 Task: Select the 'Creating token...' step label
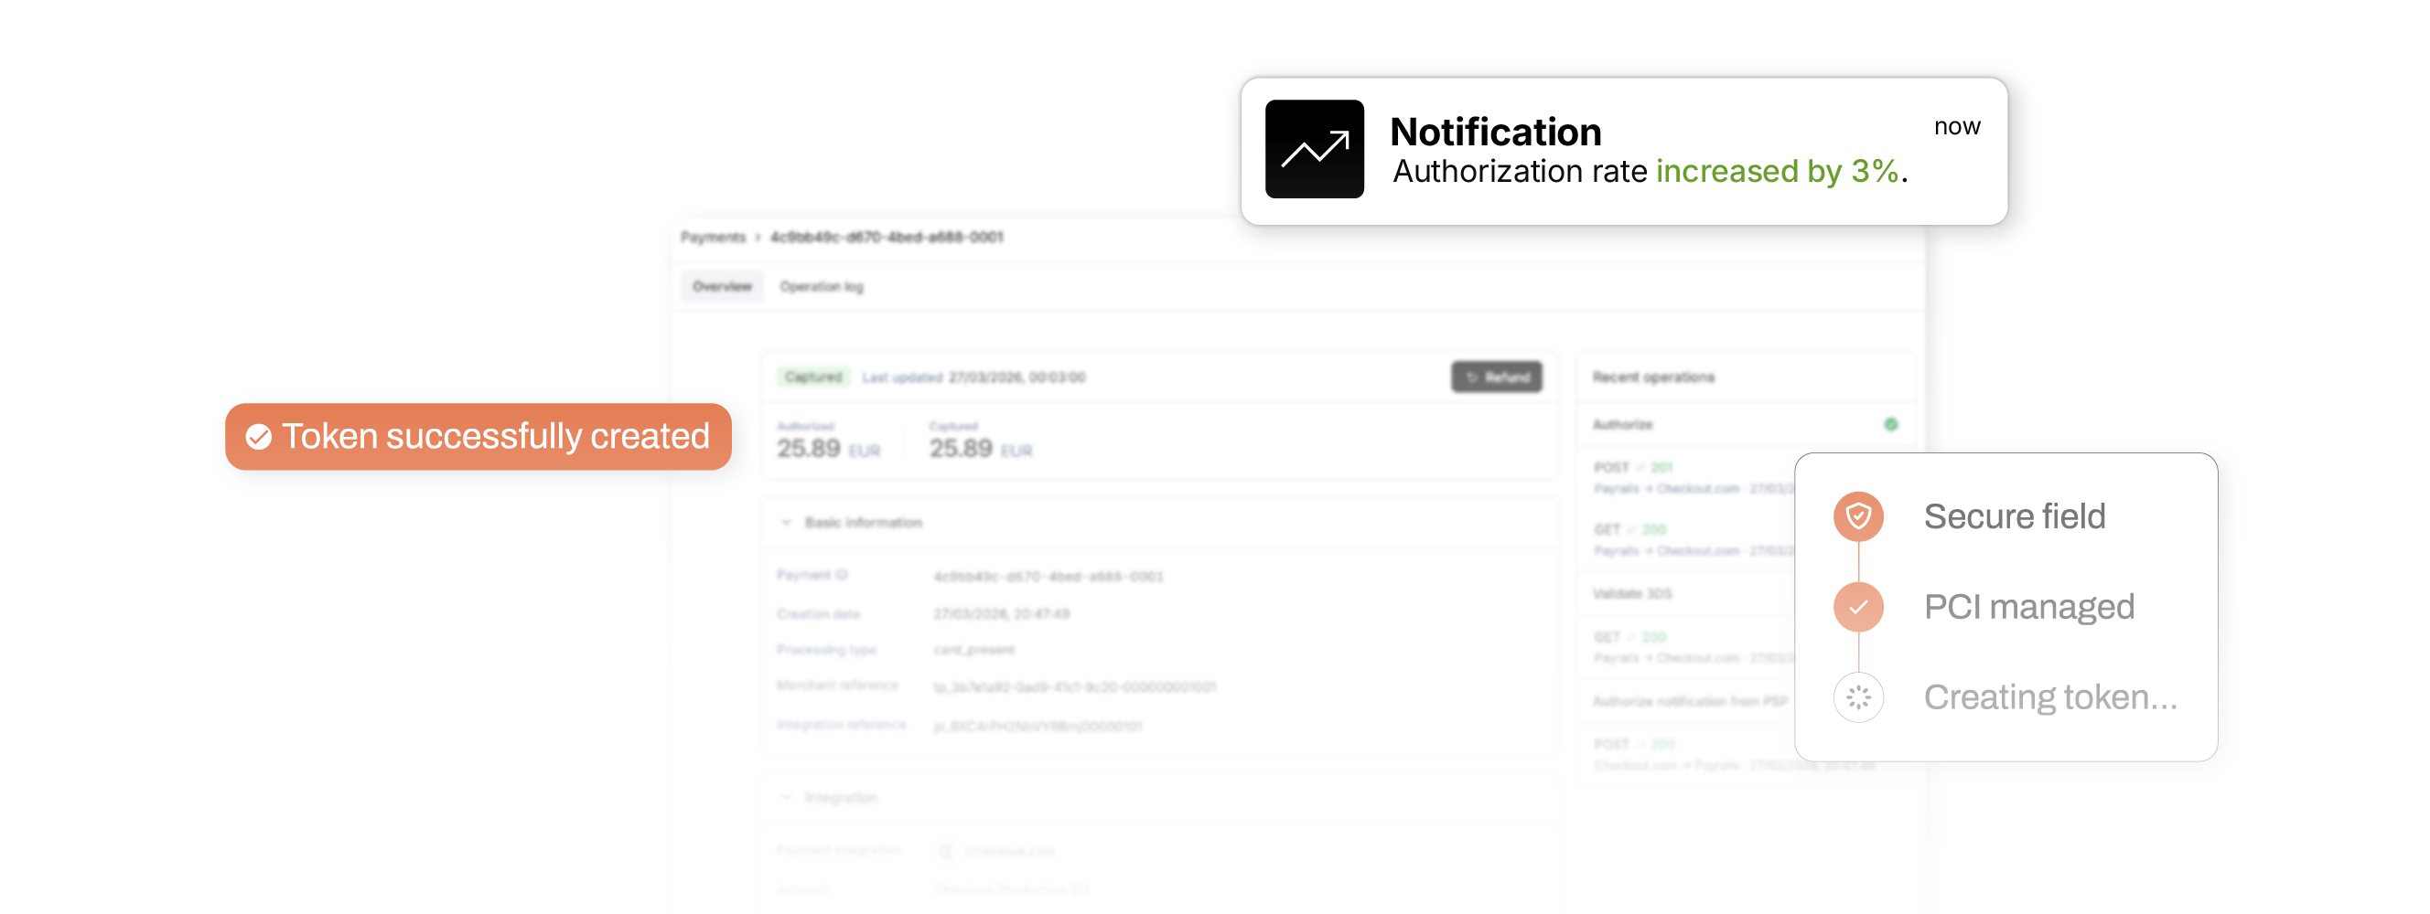click(x=2051, y=697)
